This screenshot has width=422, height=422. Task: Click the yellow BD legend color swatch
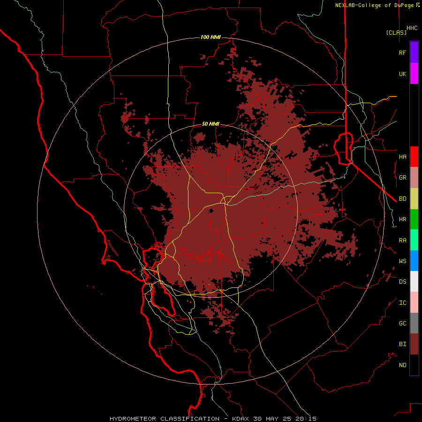[414, 199]
